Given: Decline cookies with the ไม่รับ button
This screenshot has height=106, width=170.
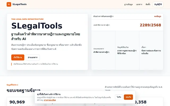Looking at the screenshot, I should tap(119, 97).
